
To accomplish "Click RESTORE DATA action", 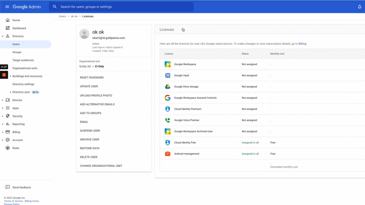I will [x=90, y=148].
